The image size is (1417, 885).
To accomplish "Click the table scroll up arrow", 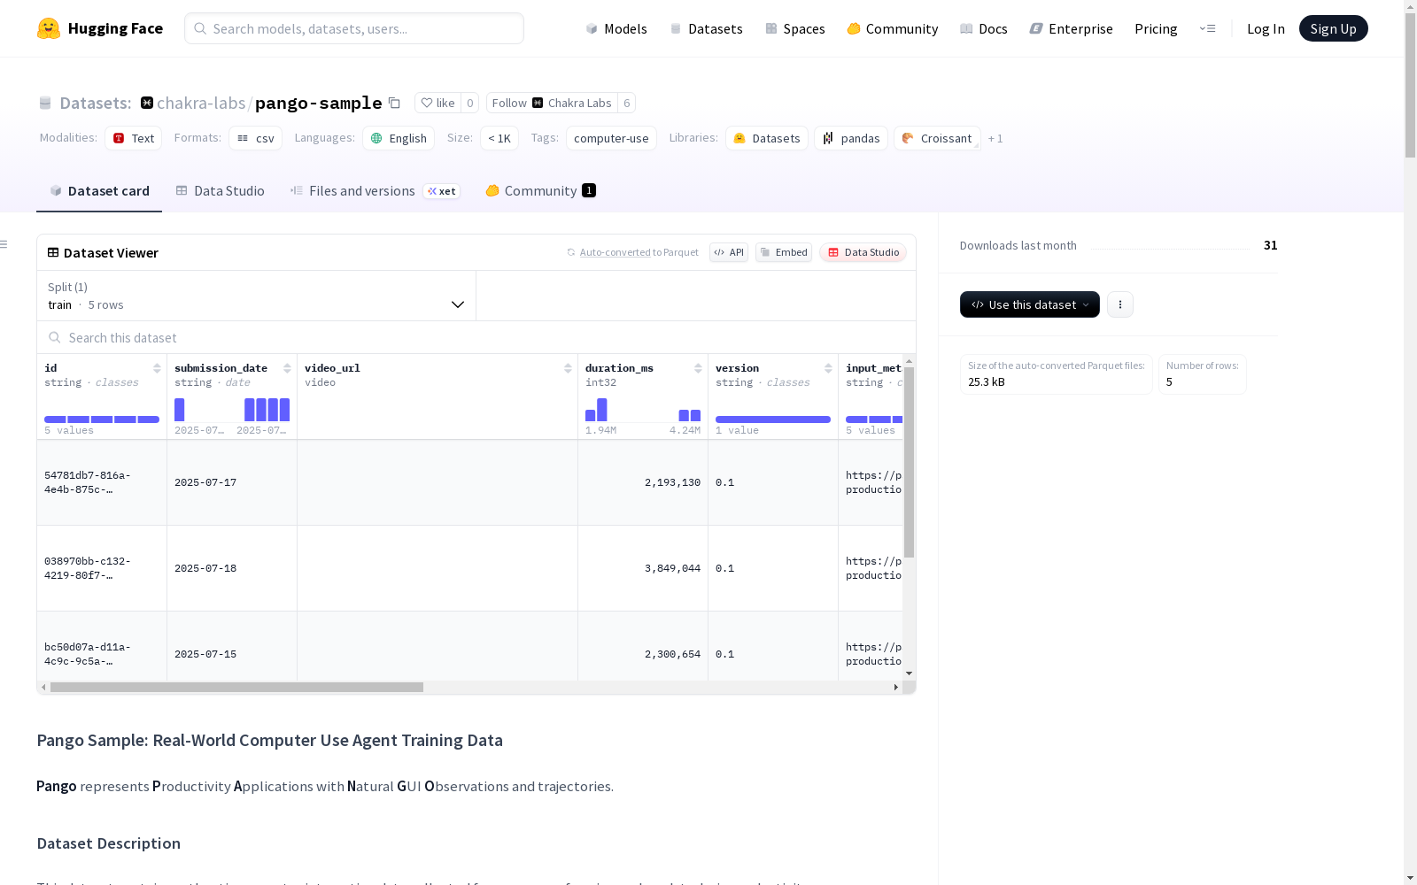I will (x=909, y=361).
